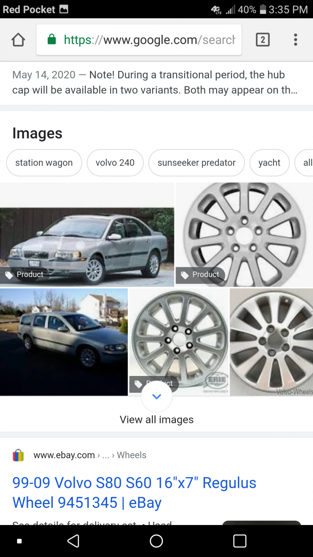The width and height of the screenshot is (313, 557).
Task: Open the Chrome three-dot overflow menu
Action: (x=295, y=39)
